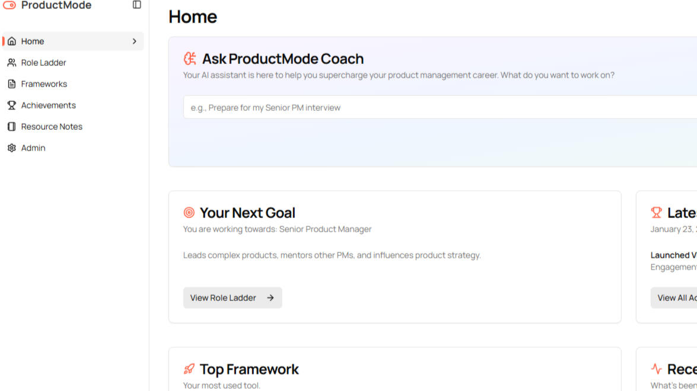Navigate to the Admin page
The height and width of the screenshot is (391, 697).
tap(33, 148)
